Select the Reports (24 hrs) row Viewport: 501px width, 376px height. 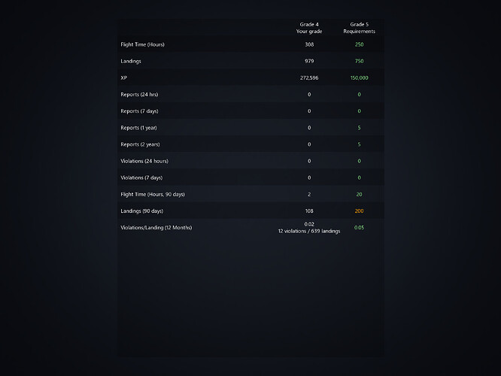coord(139,94)
